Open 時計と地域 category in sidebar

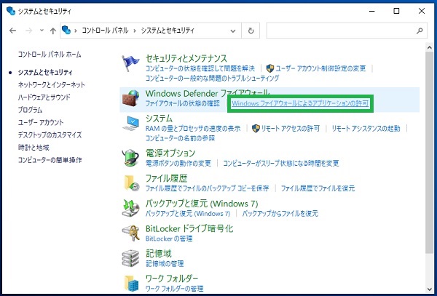[x=34, y=148]
